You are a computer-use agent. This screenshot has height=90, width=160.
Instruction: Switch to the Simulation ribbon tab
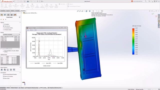(x=23, y=11)
